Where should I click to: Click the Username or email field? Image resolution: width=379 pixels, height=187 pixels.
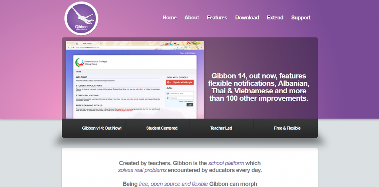point(181,93)
